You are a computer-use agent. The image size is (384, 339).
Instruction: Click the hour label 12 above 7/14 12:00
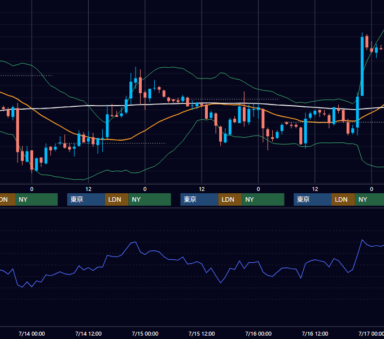89,189
